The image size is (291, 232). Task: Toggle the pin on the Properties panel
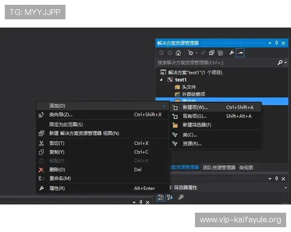pos(276,178)
